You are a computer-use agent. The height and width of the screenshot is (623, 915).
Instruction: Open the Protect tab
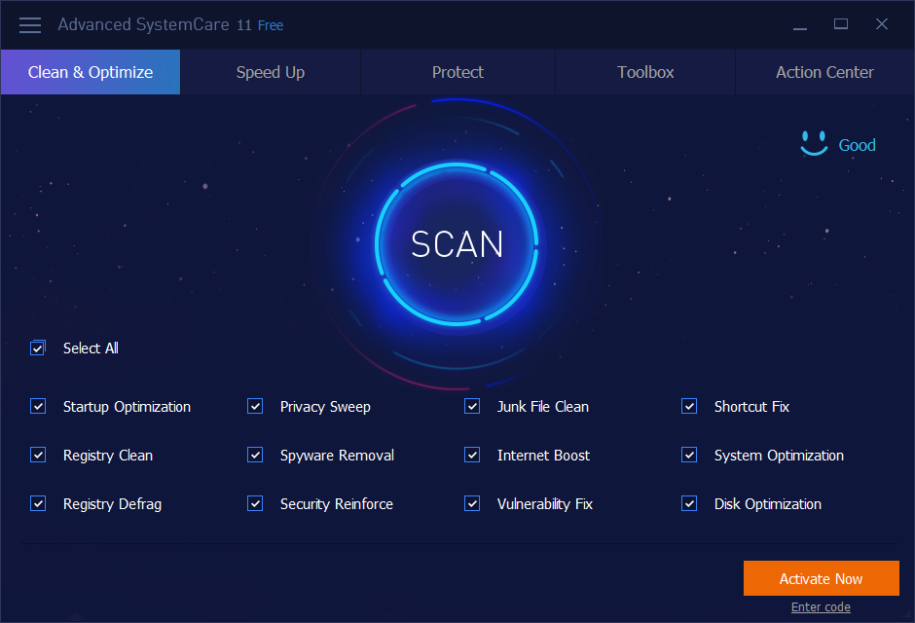point(457,71)
